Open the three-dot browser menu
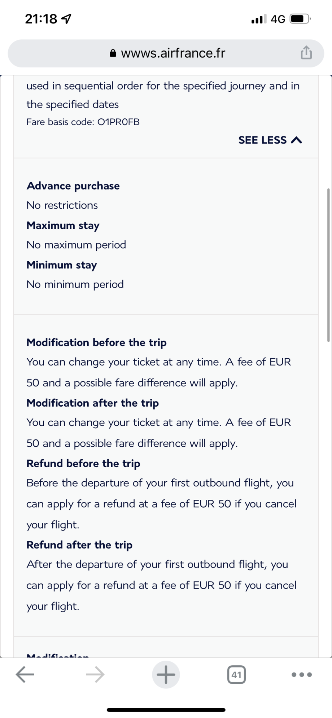This screenshot has height=718, width=332. click(x=301, y=674)
